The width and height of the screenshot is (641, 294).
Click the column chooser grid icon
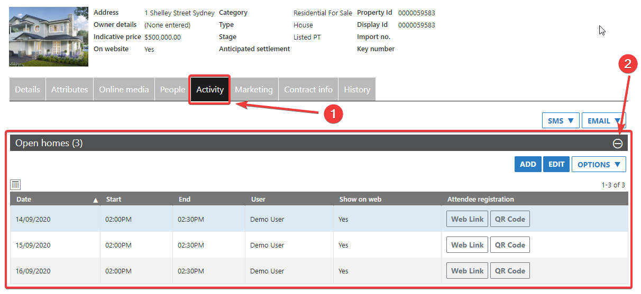[15, 185]
